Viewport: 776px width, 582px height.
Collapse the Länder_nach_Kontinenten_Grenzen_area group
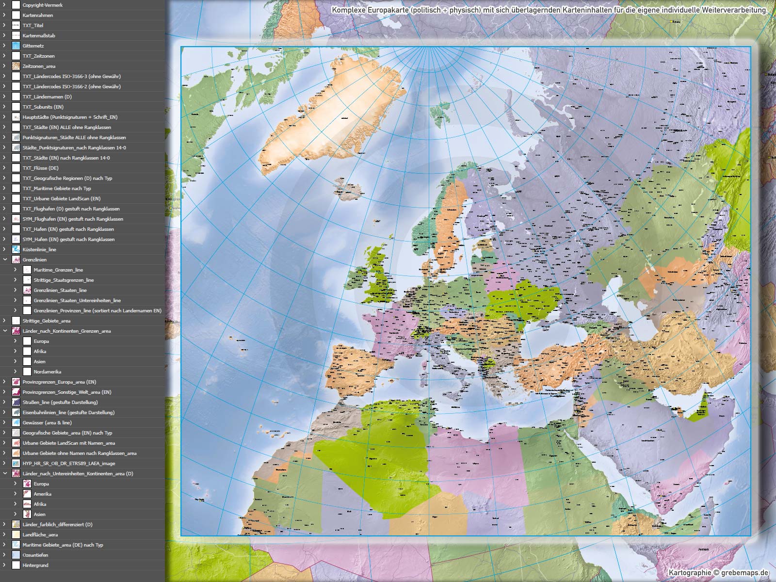coord(4,331)
